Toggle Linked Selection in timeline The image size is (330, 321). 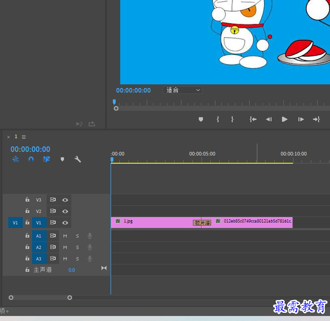click(x=47, y=159)
